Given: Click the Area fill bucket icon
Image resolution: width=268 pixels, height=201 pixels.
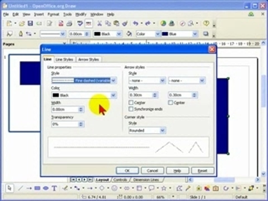Looking at the screenshot, I should click(129, 34).
